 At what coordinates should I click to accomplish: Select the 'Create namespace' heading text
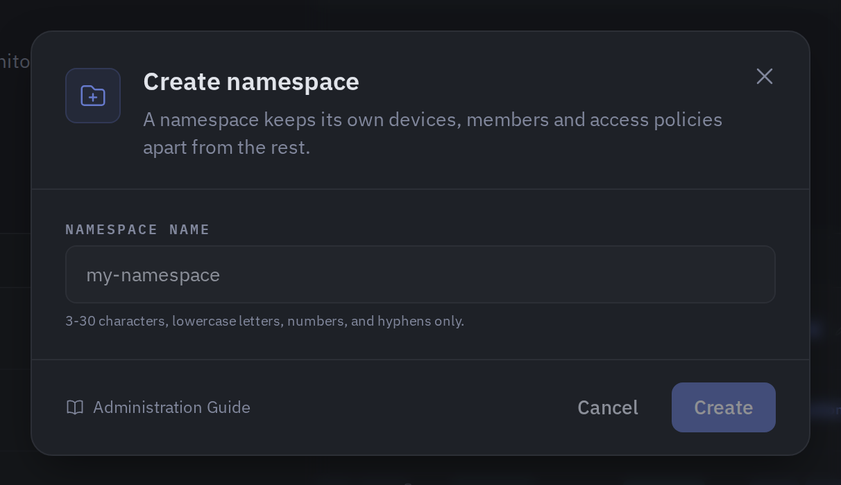pos(251,81)
